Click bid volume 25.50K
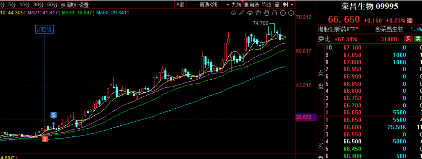The width and height of the screenshot is (422, 159). coord(396,127)
